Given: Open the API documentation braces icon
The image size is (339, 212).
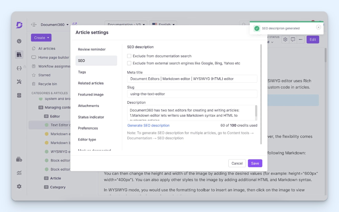Looking at the screenshot, I should pyautogui.click(x=19, y=68).
